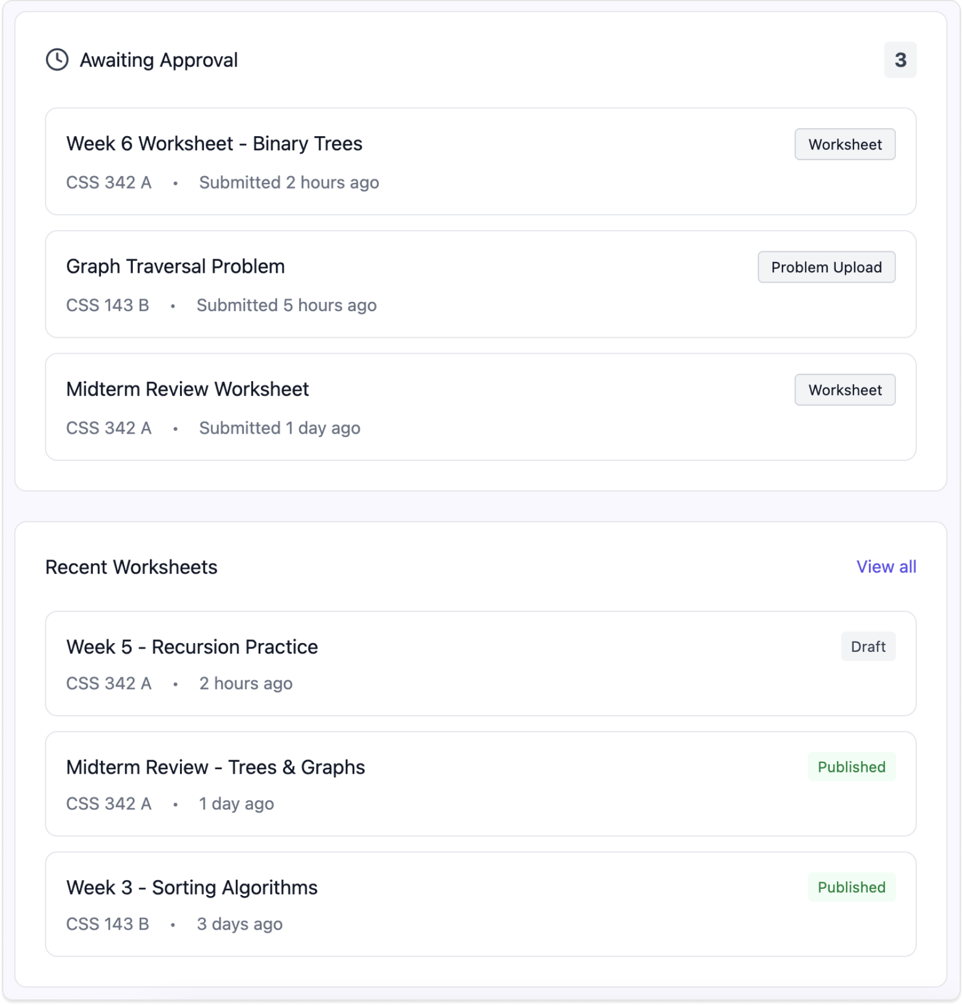This screenshot has width=963, height=1005.
Task: Click CSS 143 B under Graph Traversal Problem
Action: (x=107, y=305)
